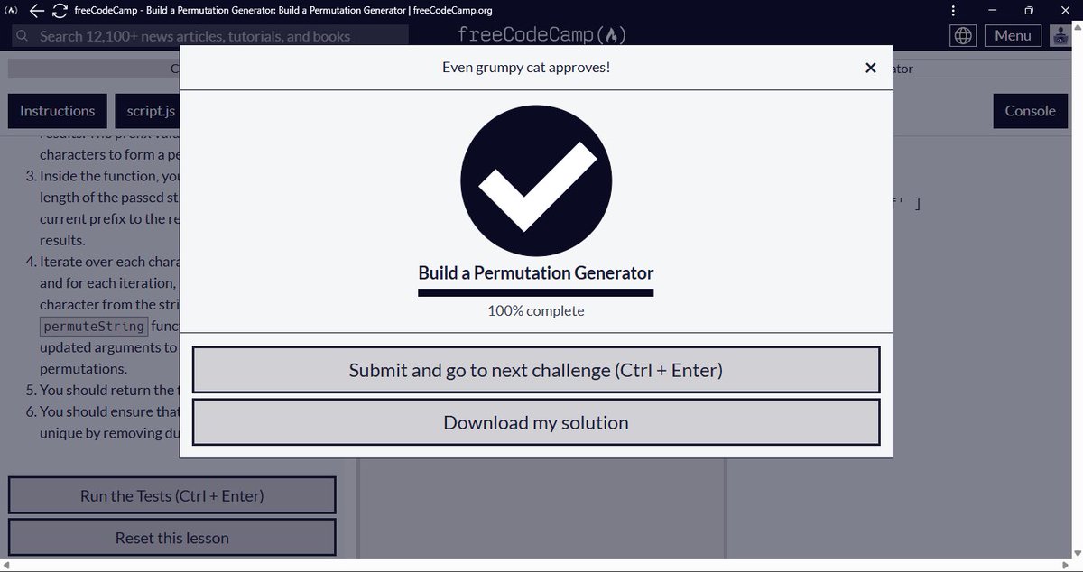This screenshot has height=572, width=1083.
Task: Switch to the script.js tab
Action: point(147,111)
